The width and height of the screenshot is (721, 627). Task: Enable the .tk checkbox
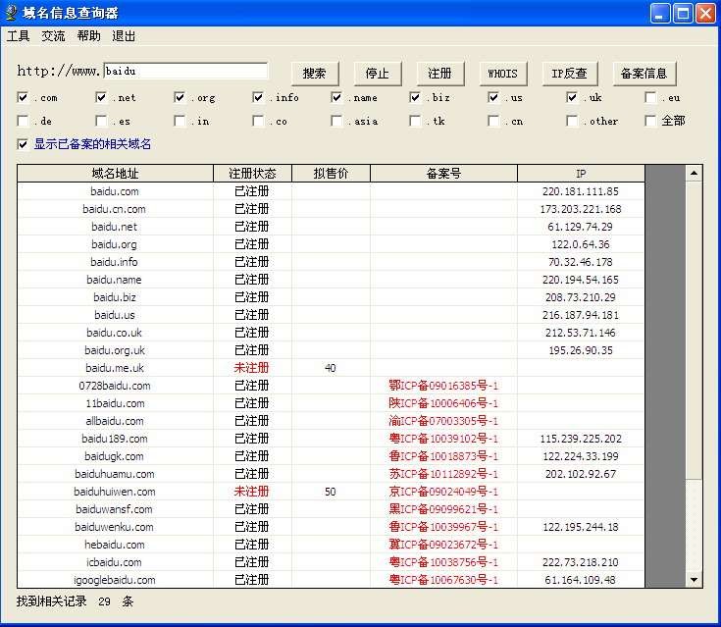click(x=415, y=121)
